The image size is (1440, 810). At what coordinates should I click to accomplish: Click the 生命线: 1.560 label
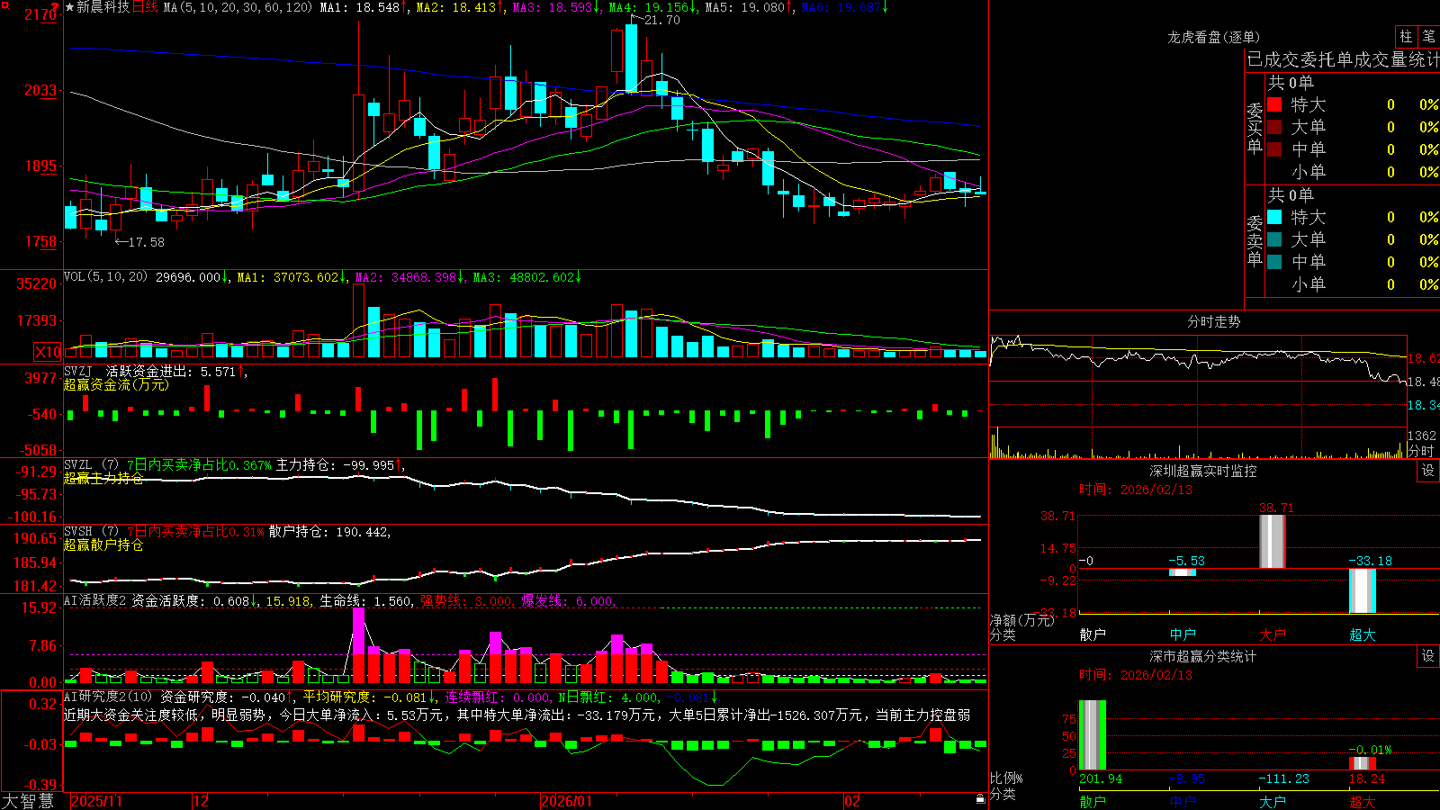[x=366, y=601]
